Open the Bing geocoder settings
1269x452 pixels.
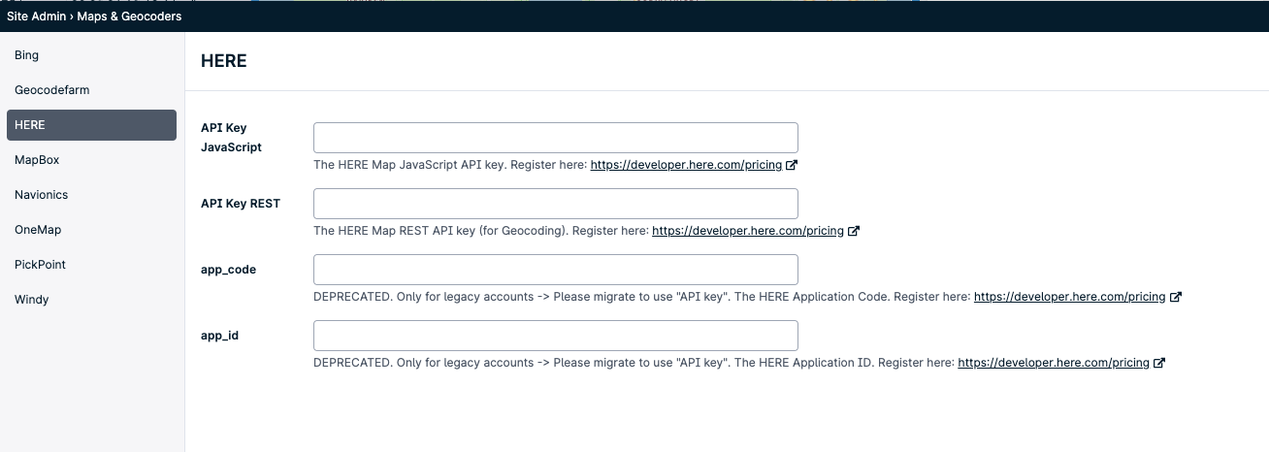click(27, 55)
